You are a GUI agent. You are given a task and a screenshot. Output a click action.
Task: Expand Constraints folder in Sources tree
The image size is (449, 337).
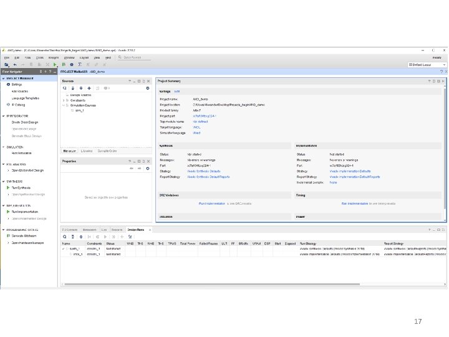click(64, 100)
